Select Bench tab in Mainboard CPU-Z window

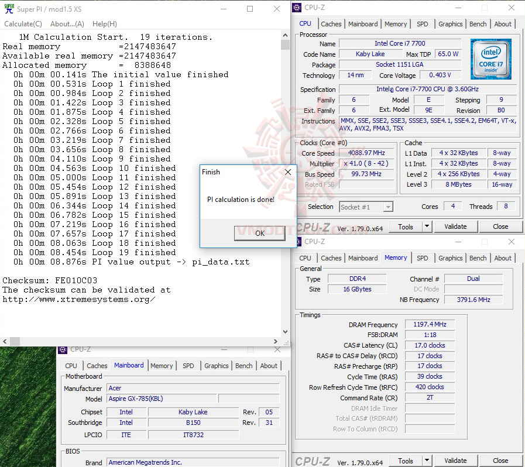[243, 366]
